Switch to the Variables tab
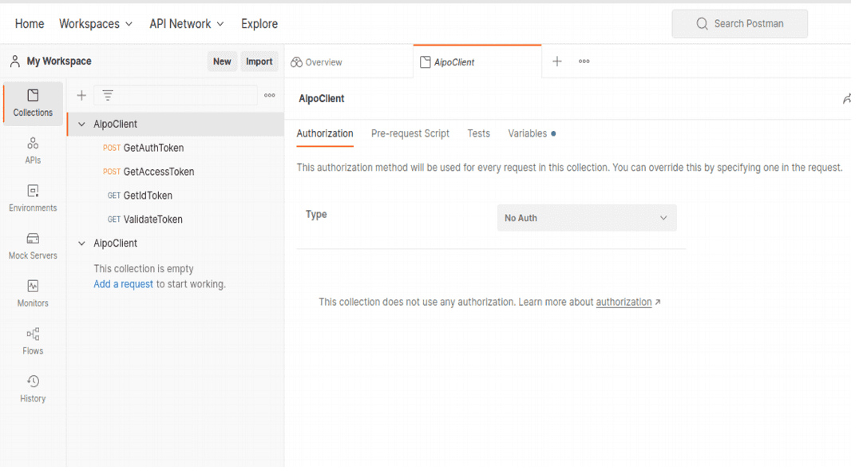Viewport: 859px width, 471px height. [528, 133]
